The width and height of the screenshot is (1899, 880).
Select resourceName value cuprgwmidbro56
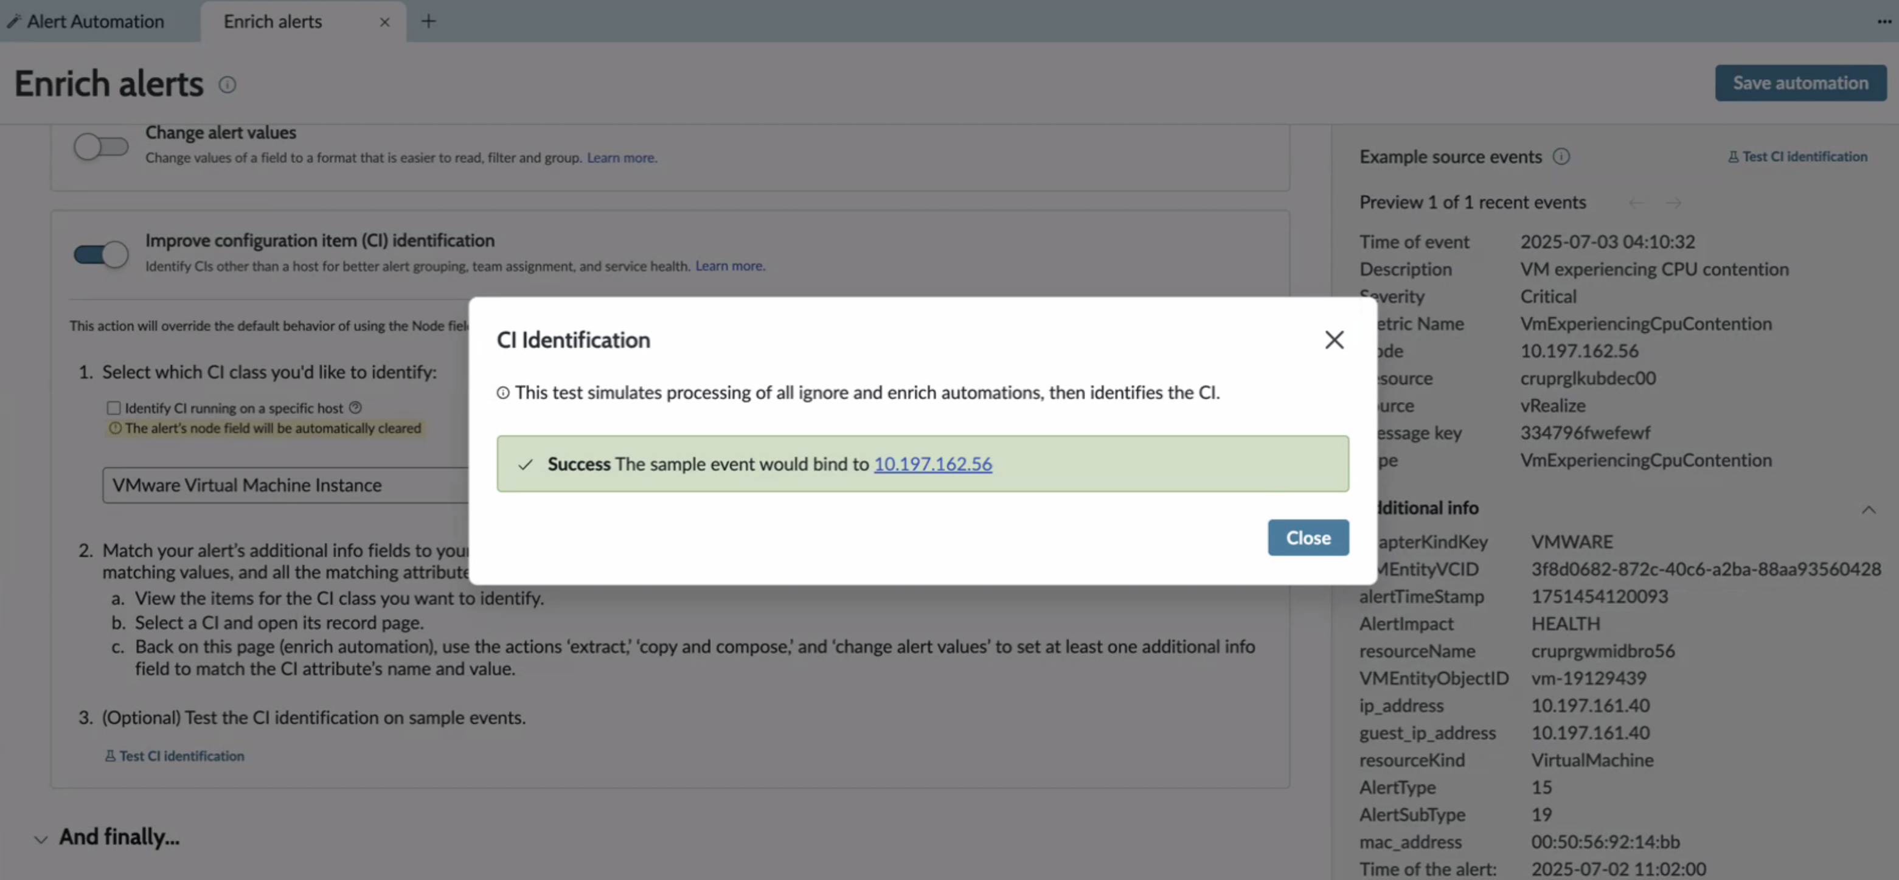[1603, 651]
